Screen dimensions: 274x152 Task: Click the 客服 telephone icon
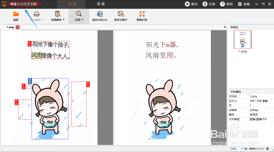(240, 4)
